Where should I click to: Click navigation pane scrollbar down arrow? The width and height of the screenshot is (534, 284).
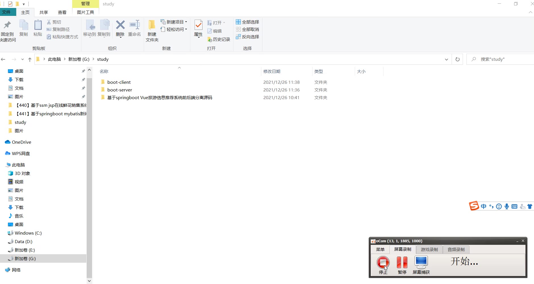click(89, 281)
